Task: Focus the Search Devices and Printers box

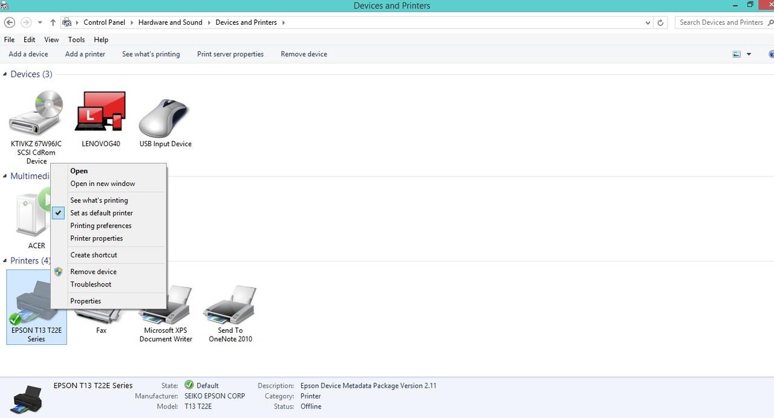Action: pyautogui.click(x=723, y=22)
